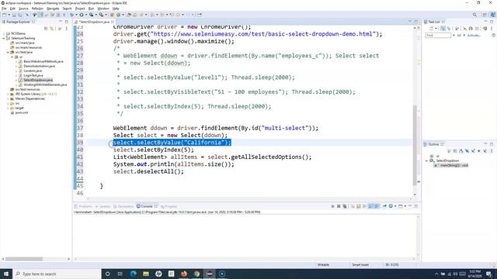Toggle show console on standard out change

[370, 206]
